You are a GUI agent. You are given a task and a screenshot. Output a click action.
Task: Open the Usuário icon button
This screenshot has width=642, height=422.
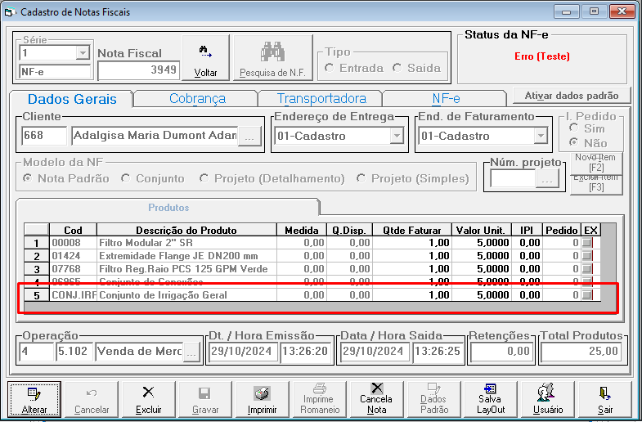pyautogui.click(x=548, y=399)
